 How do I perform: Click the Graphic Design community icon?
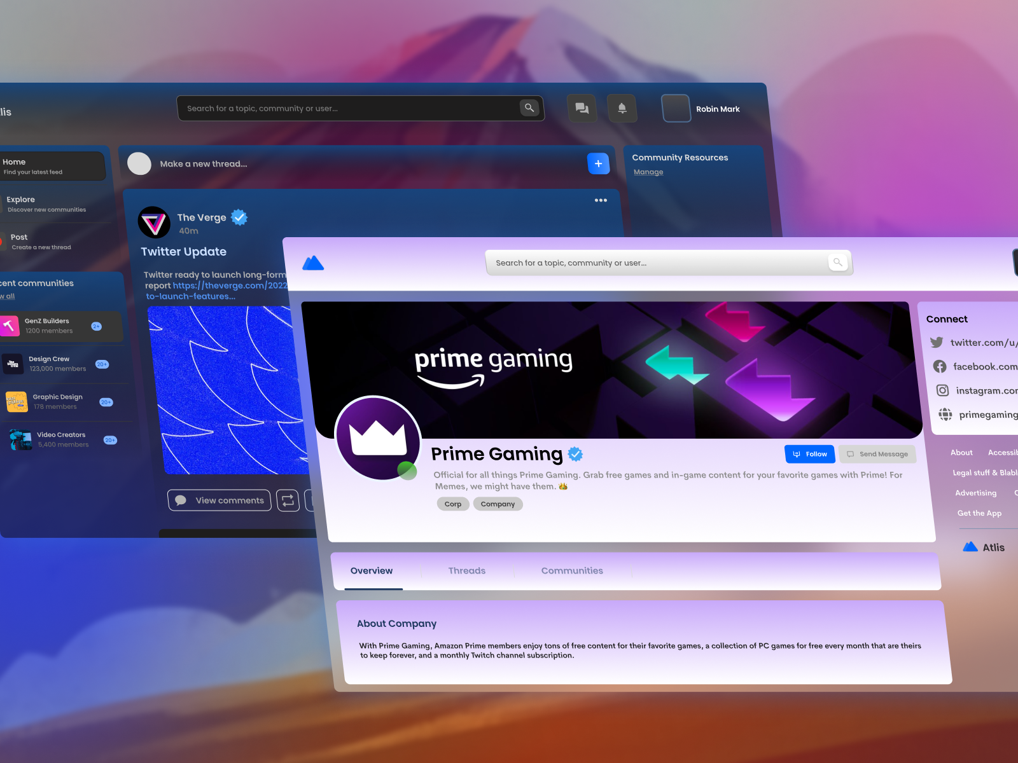click(17, 402)
